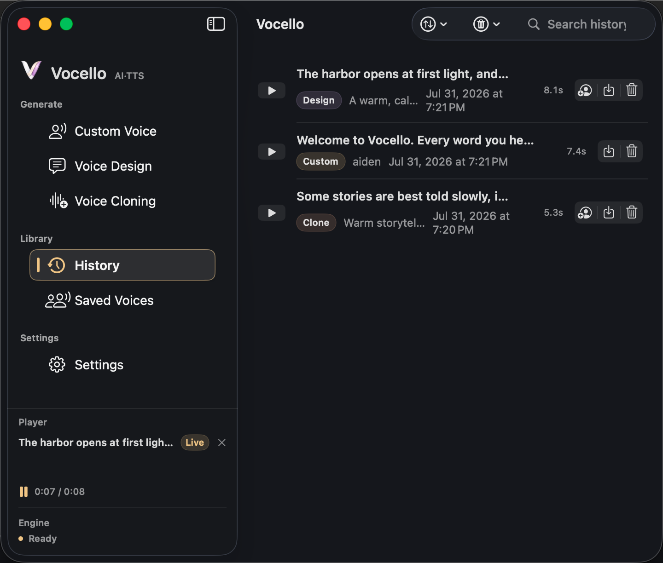Click the search magnifier icon
Image resolution: width=663 pixels, height=563 pixels.
tap(534, 24)
